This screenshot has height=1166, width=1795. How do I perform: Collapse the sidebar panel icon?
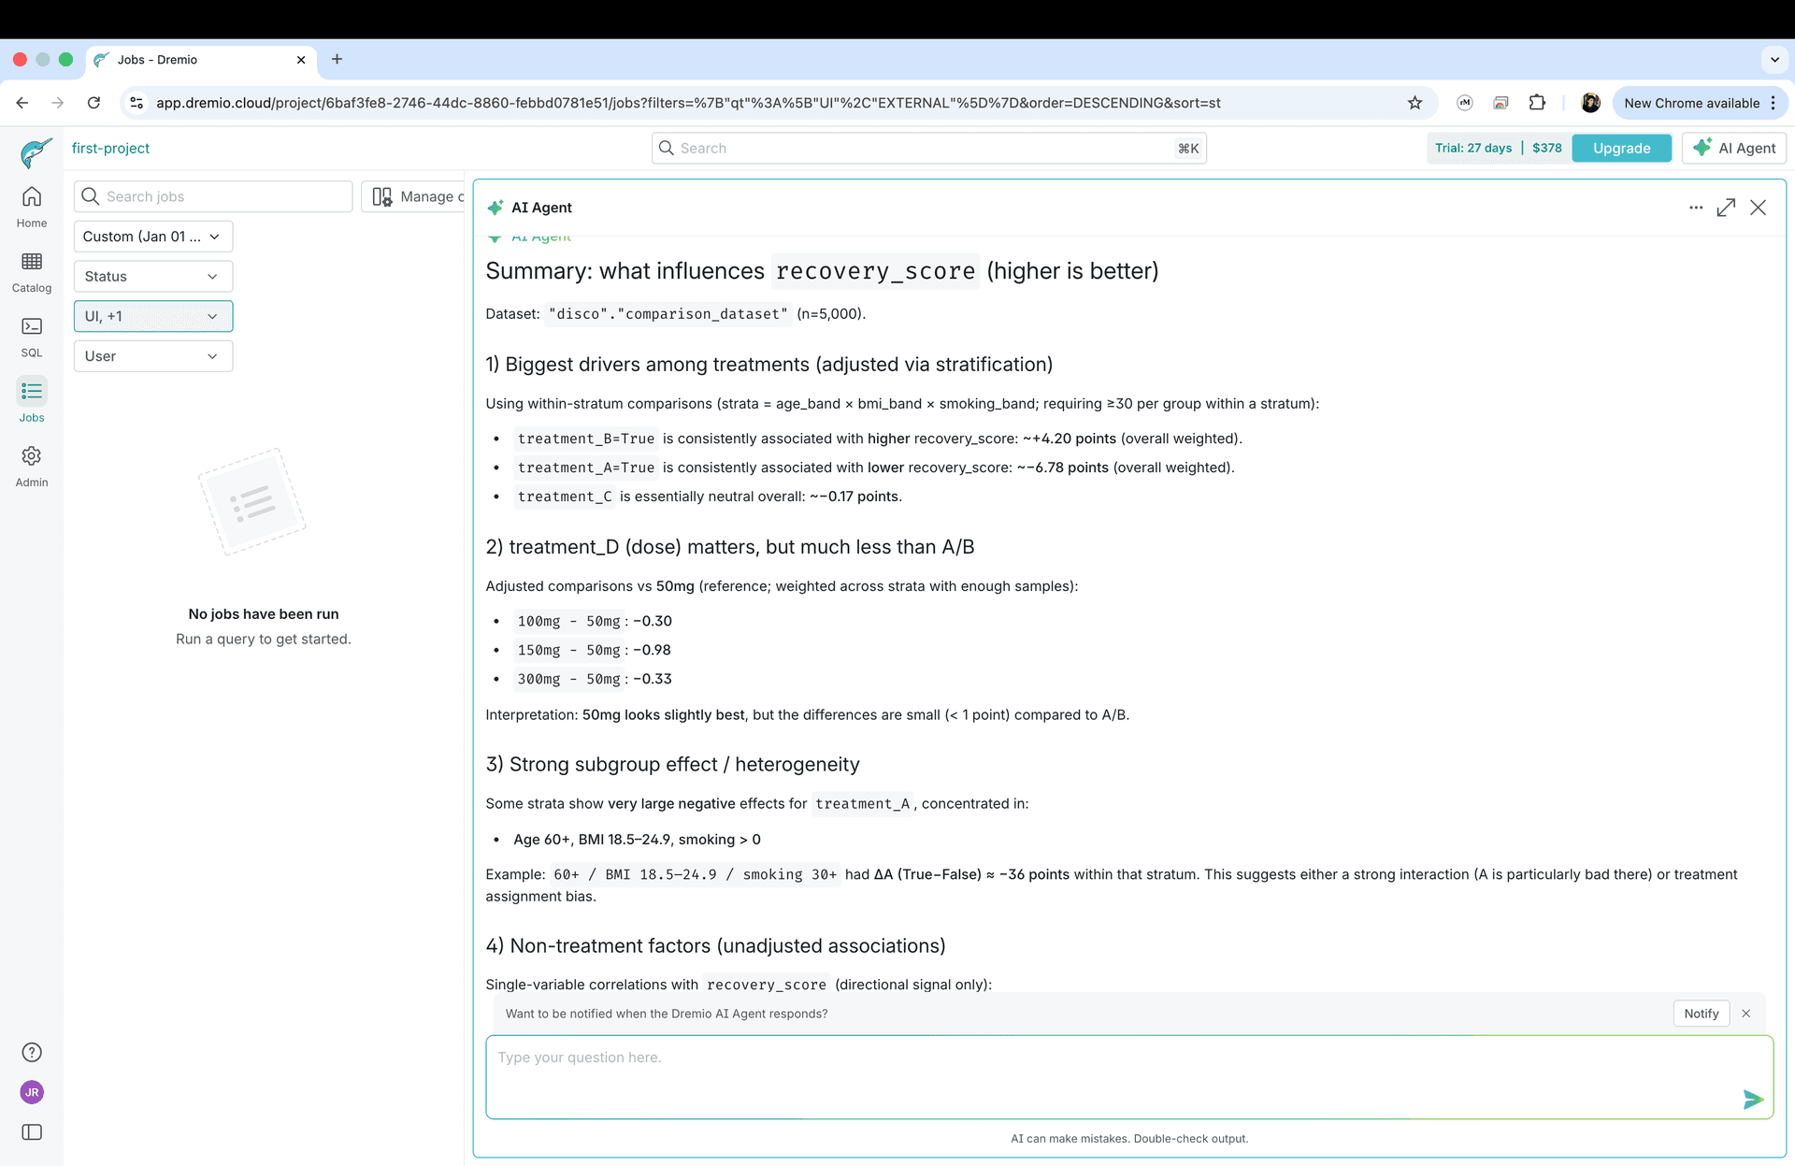32,1132
